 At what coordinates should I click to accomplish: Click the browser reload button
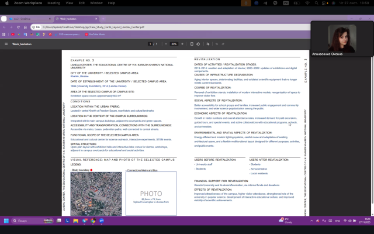click(x=25, y=27)
